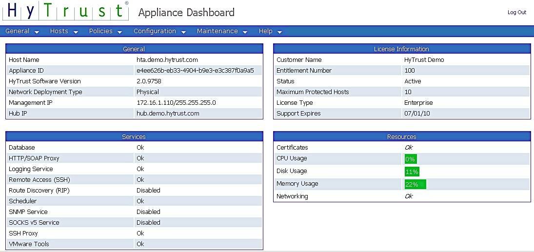The height and width of the screenshot is (252, 534).
Task: Click the hub.demo.hytrust.com Hub IP value
Action: point(168,114)
